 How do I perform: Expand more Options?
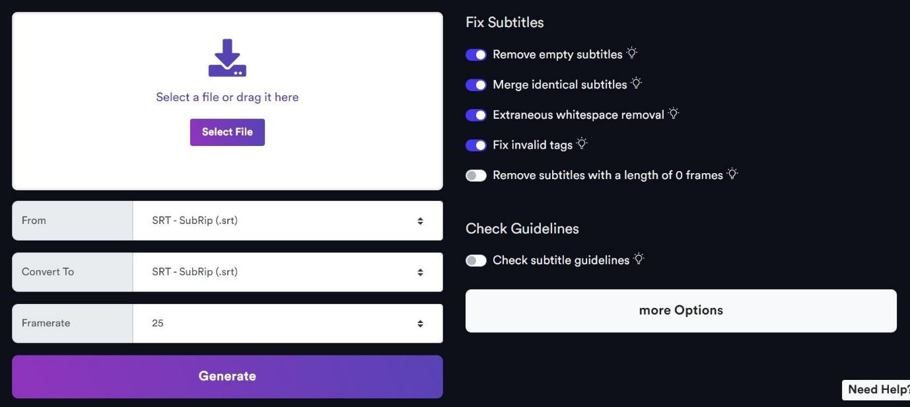coord(681,311)
